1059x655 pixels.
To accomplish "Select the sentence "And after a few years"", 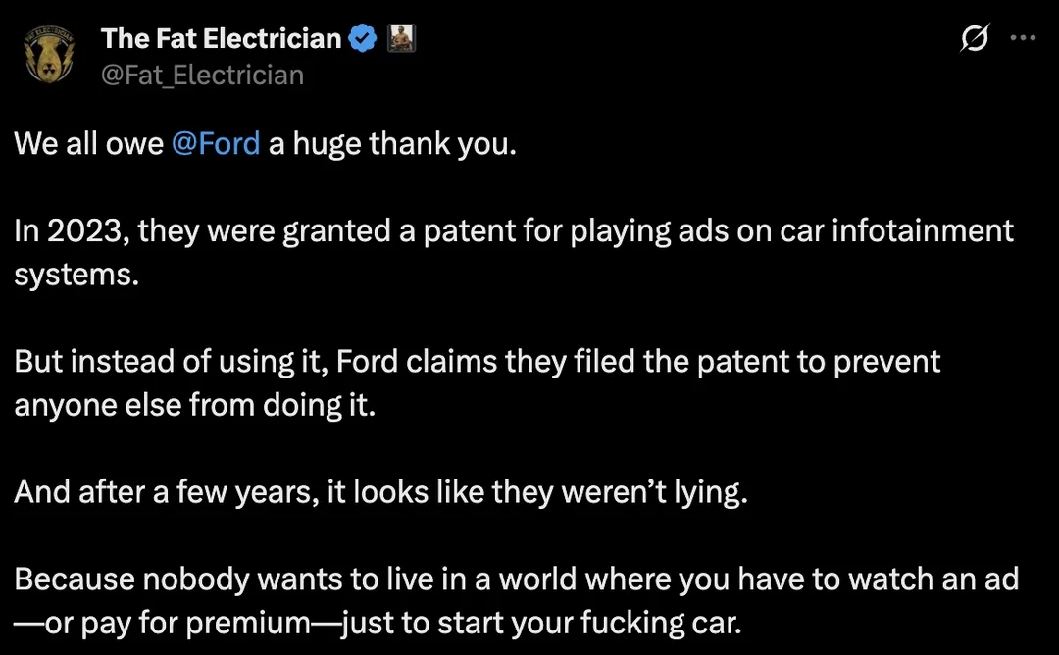I will point(380,492).
